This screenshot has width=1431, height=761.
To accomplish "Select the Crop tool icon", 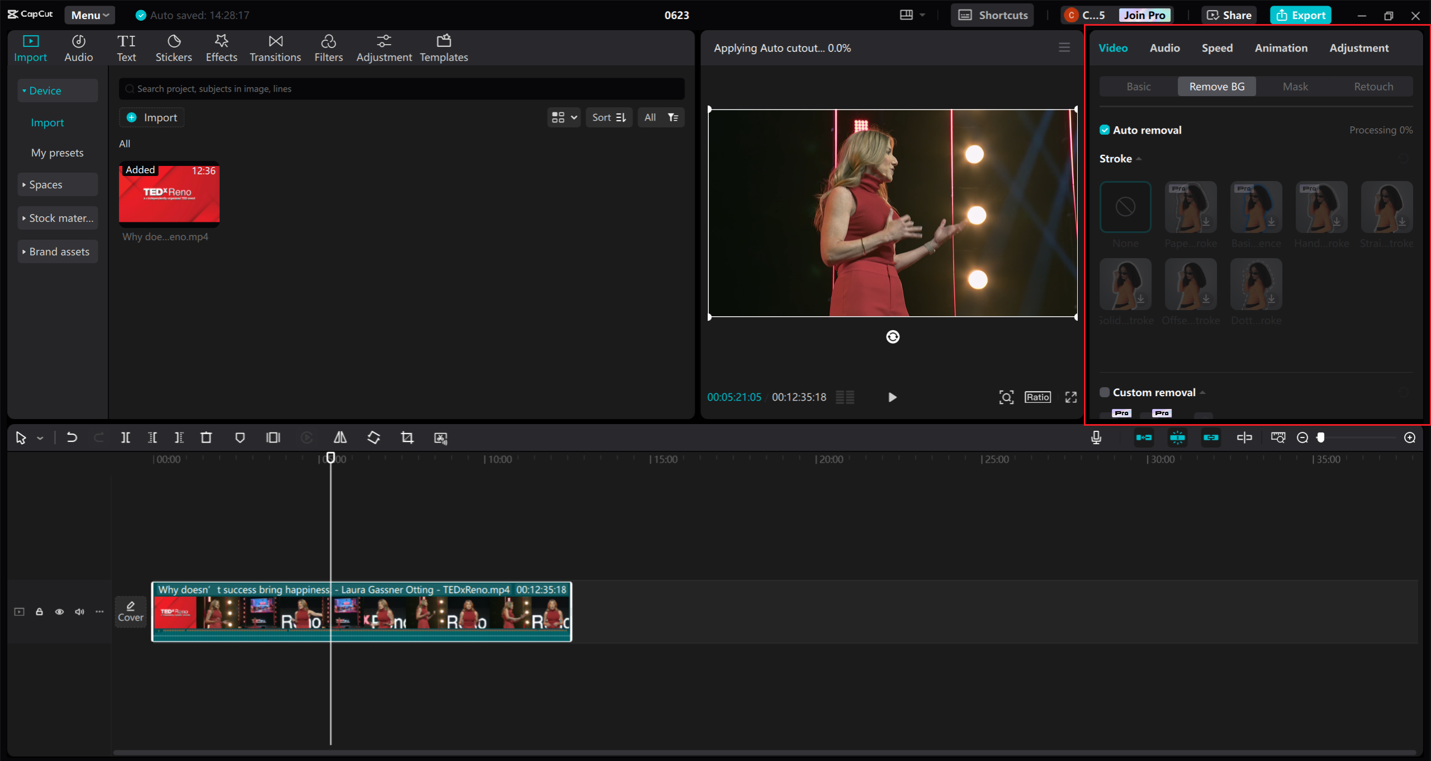I will tap(407, 437).
